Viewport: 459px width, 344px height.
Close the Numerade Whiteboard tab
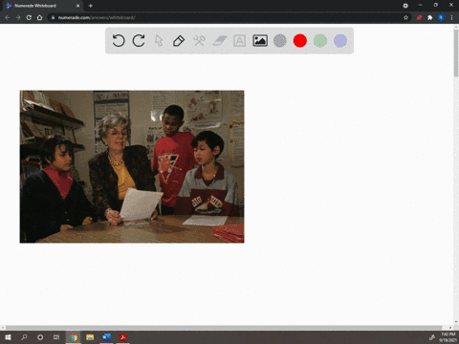pos(77,6)
